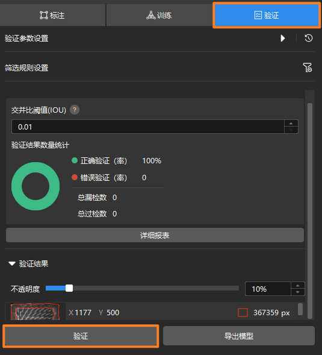Click the 验证 button at bottom
This screenshot has width=322, height=355.
click(x=81, y=336)
